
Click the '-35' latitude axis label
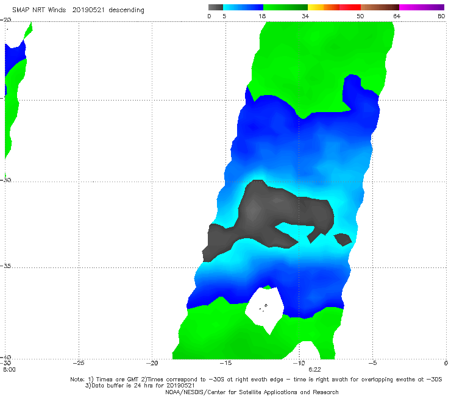pyautogui.click(x=5, y=266)
